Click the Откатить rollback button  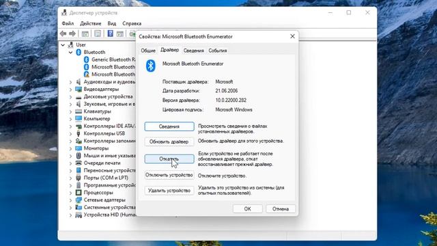click(169, 159)
